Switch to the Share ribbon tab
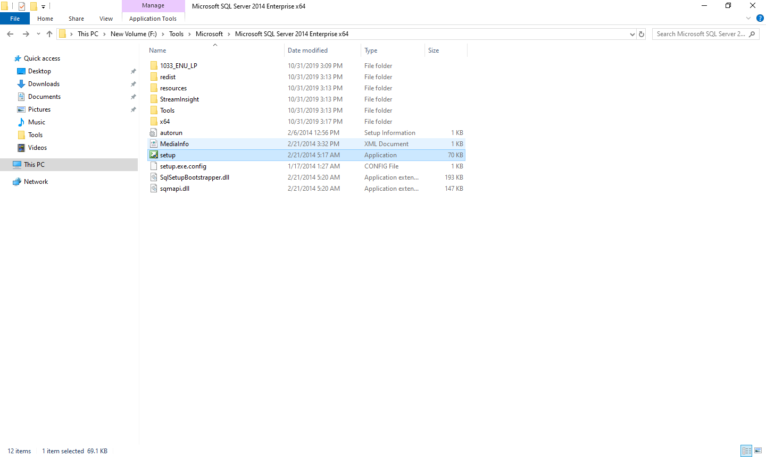 click(x=76, y=19)
